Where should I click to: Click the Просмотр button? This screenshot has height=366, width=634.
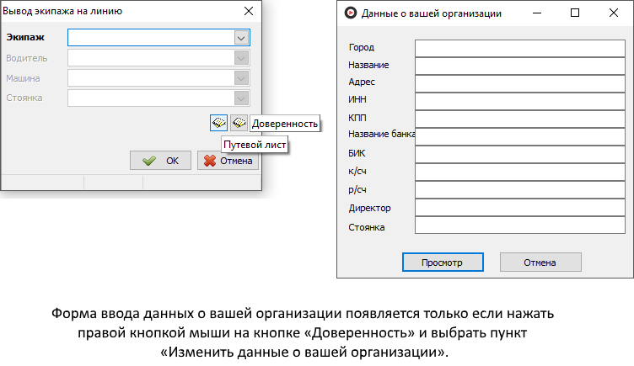tap(443, 262)
